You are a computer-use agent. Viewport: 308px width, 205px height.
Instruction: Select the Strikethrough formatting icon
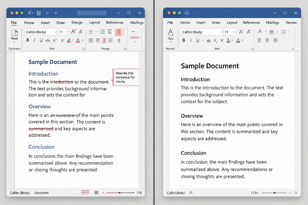(47, 40)
